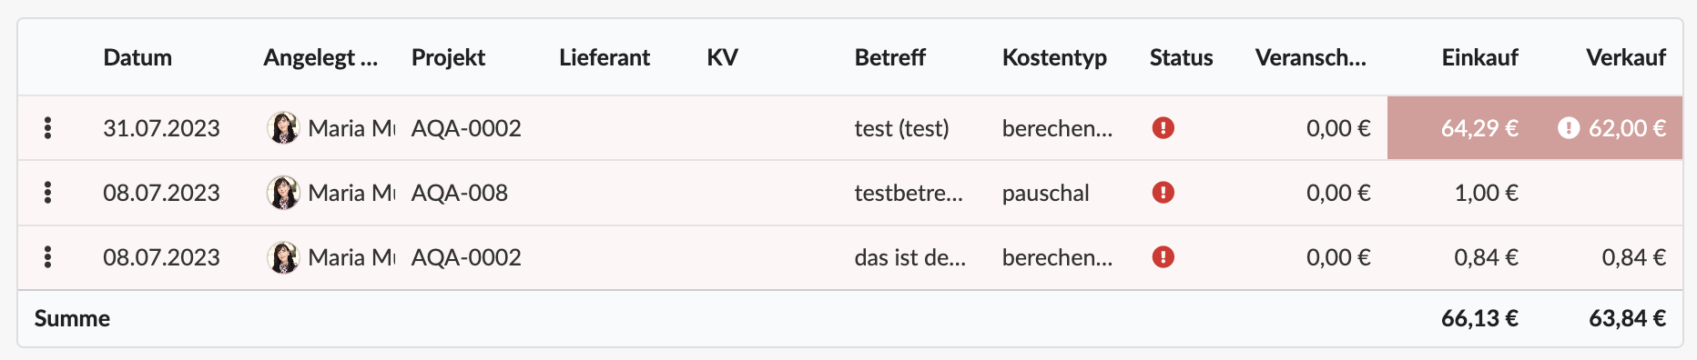
Task: Click the red status alert icon in the first row
Action: point(1163,128)
